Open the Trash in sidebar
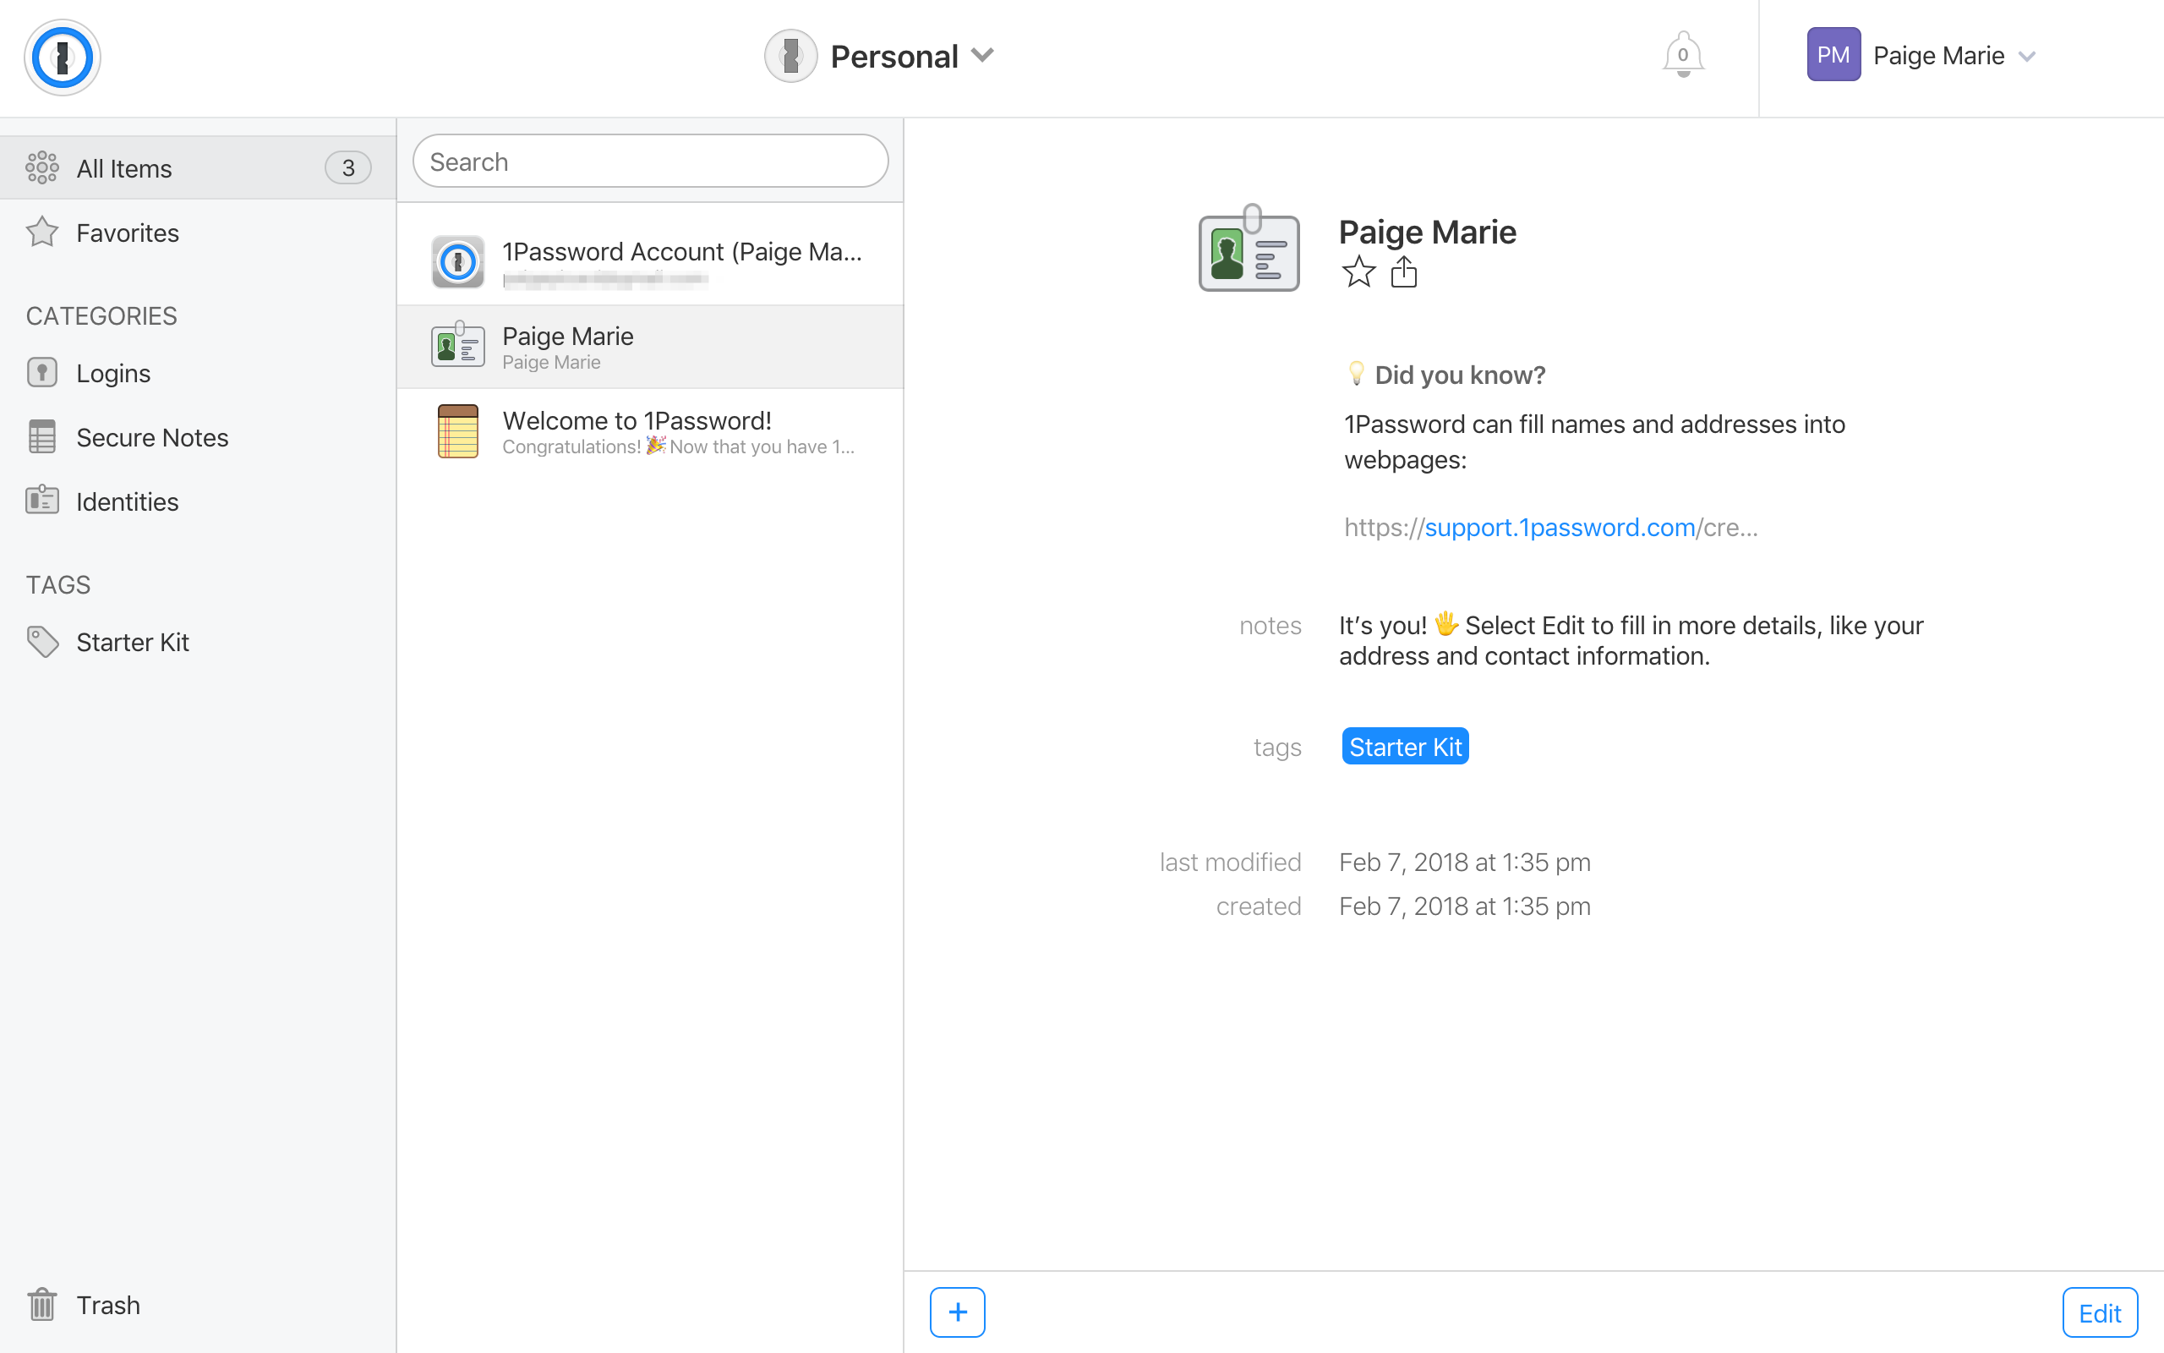2164x1353 pixels. click(107, 1305)
